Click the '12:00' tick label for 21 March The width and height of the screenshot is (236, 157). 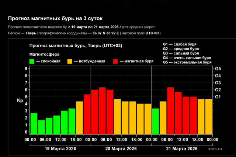182,140
